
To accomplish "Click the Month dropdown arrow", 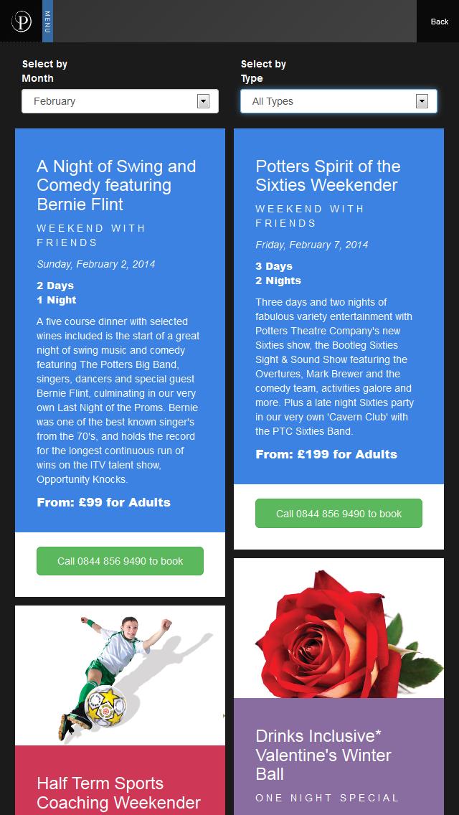I will coord(203,101).
